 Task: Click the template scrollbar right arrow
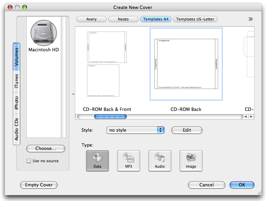click(x=251, y=116)
